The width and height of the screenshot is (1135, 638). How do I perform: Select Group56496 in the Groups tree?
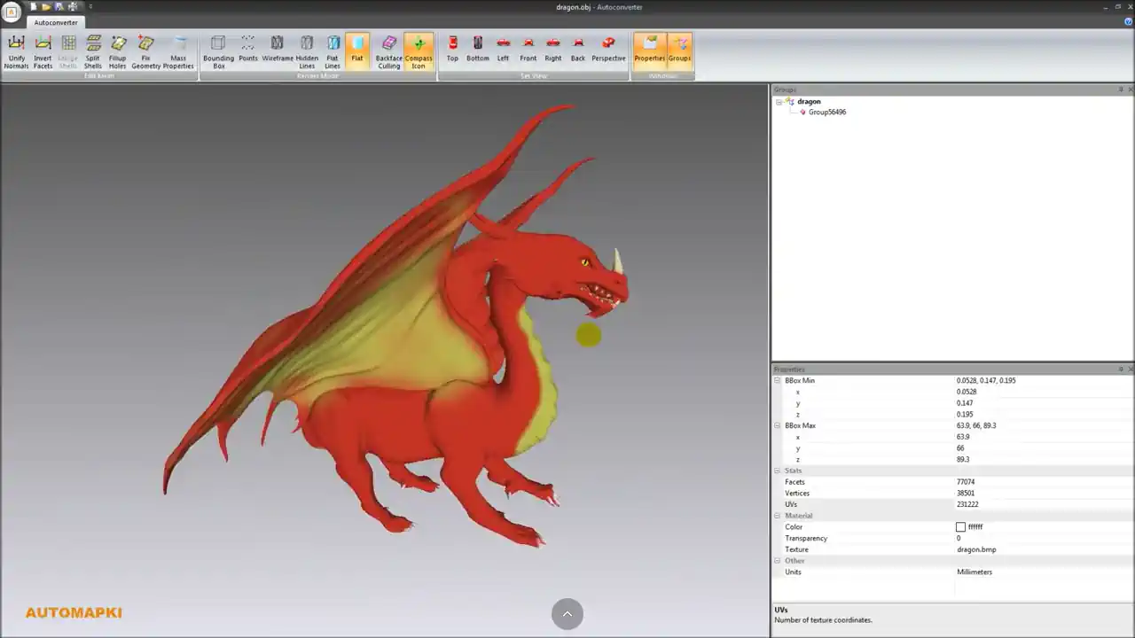tap(826, 113)
